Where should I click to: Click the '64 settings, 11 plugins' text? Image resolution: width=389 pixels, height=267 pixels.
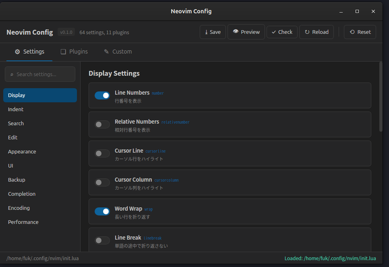[104, 33]
